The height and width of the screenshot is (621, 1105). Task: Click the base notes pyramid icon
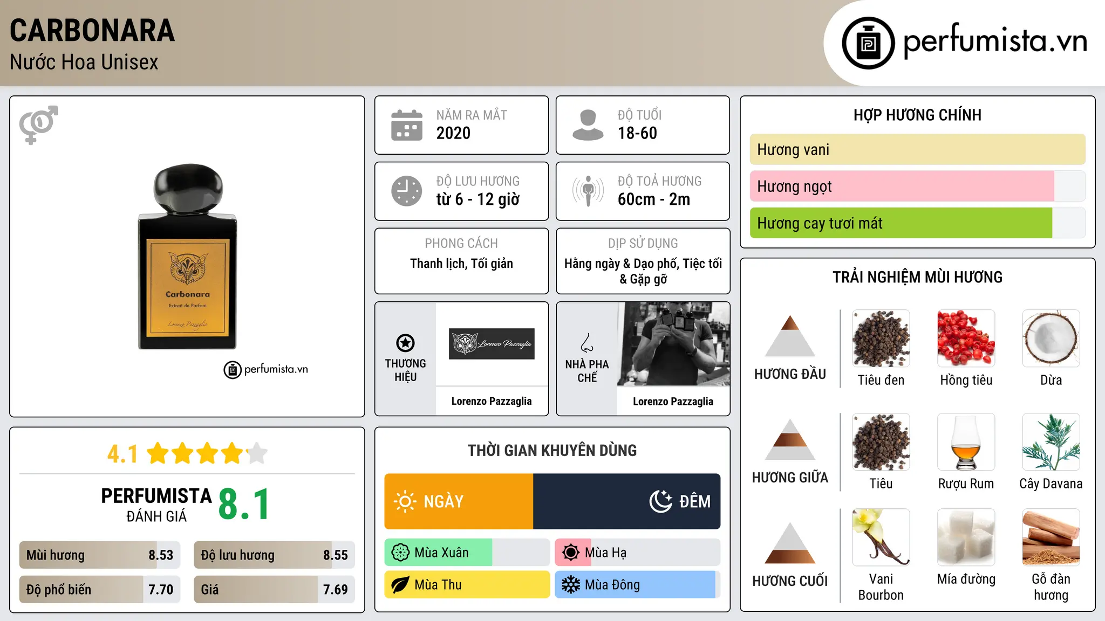(x=790, y=543)
